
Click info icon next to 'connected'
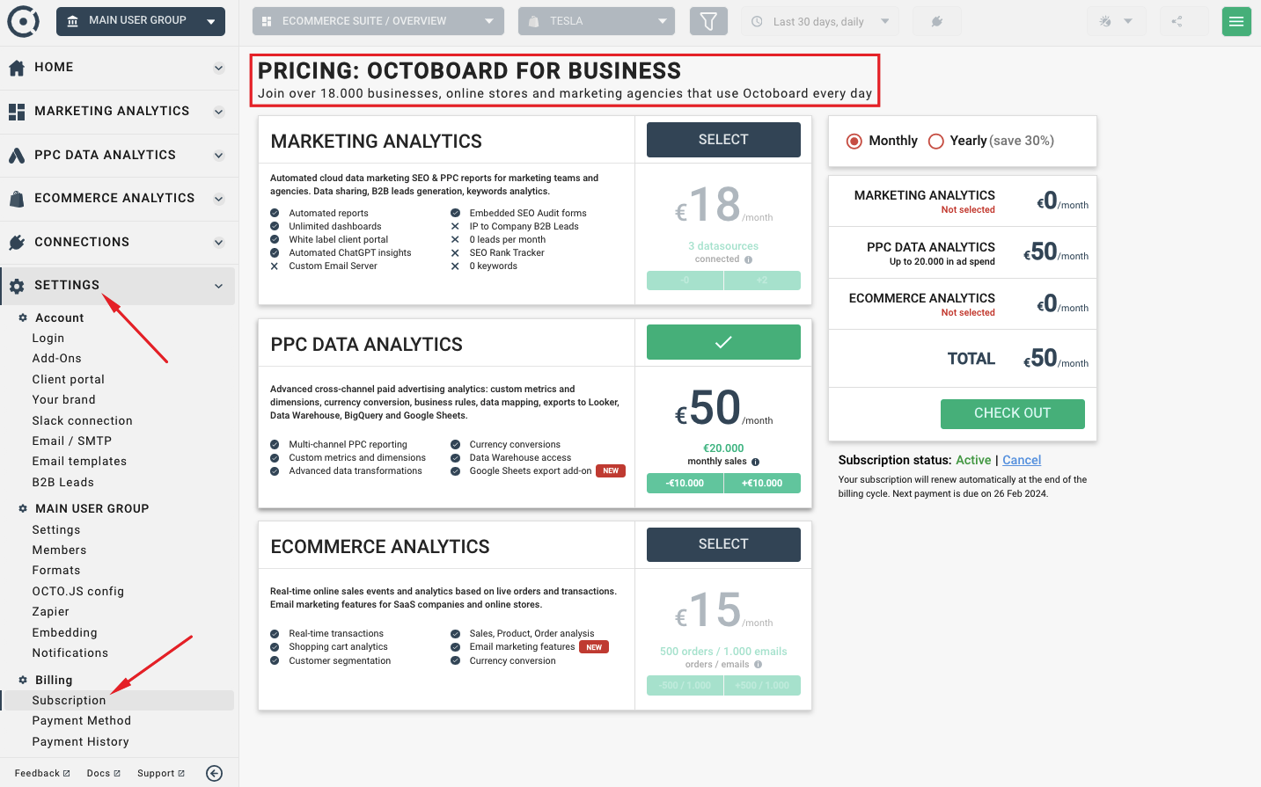tap(748, 259)
